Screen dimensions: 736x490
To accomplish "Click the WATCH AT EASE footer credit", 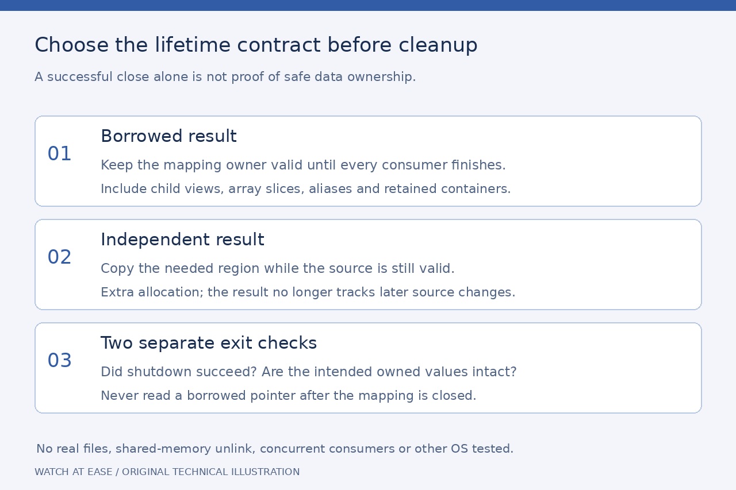I will [167, 472].
